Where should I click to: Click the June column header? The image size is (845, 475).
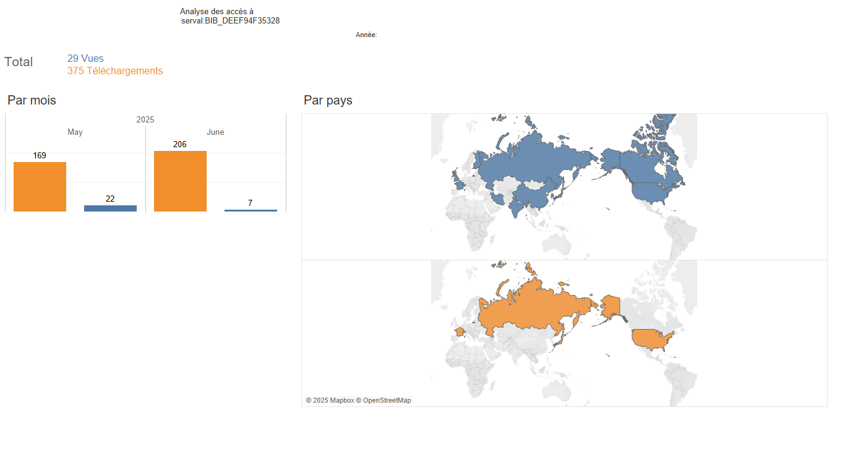click(x=215, y=132)
